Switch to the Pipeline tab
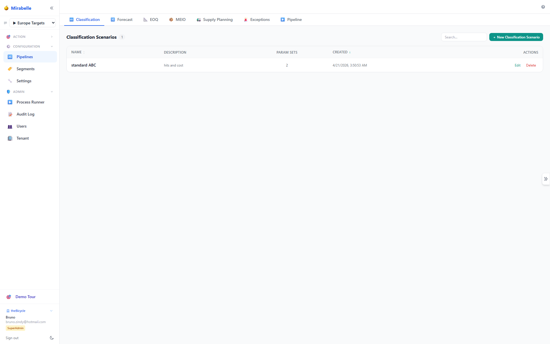 pyautogui.click(x=291, y=19)
